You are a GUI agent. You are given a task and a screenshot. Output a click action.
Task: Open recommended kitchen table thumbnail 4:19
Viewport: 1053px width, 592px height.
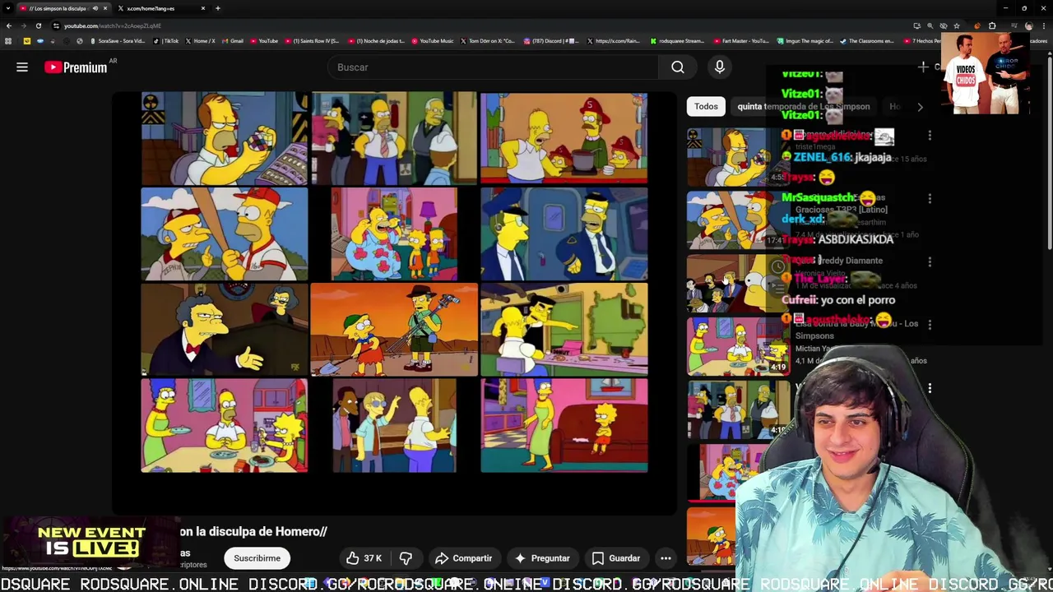coord(737,345)
